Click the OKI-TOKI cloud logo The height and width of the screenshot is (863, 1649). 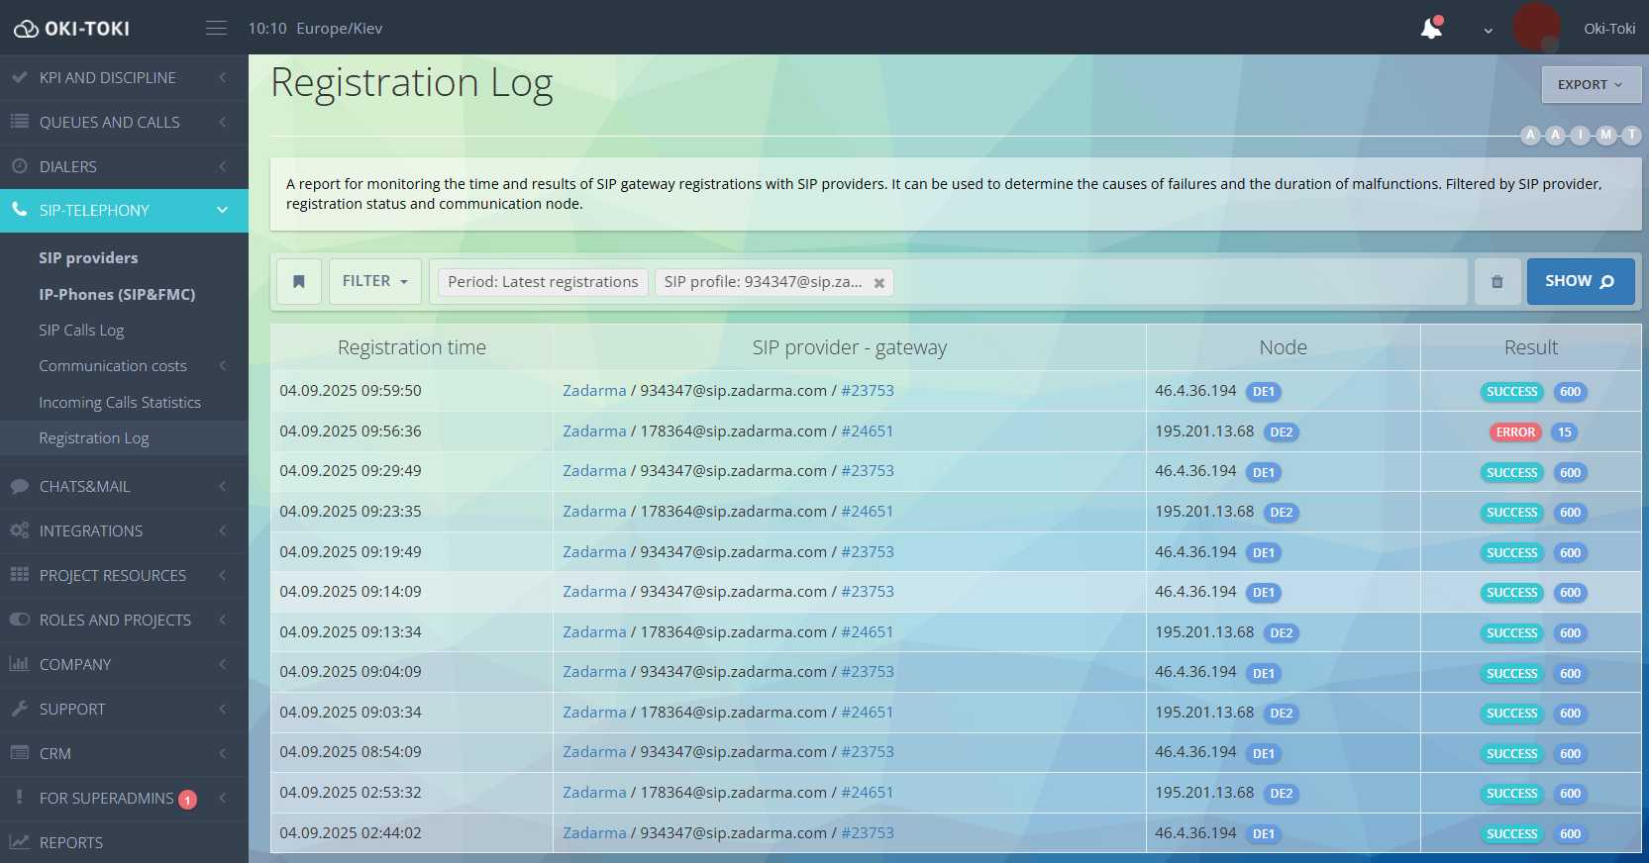tap(71, 29)
